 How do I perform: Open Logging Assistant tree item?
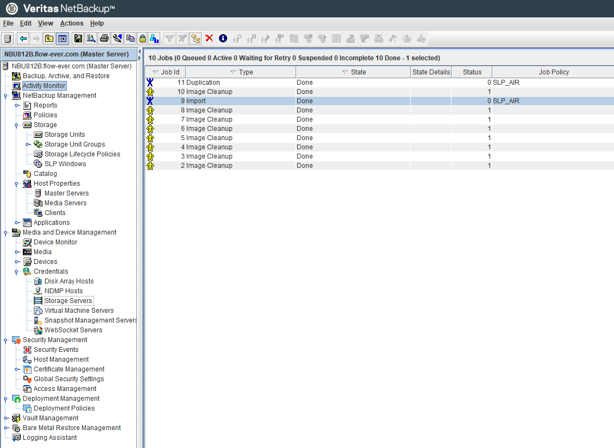[50, 438]
